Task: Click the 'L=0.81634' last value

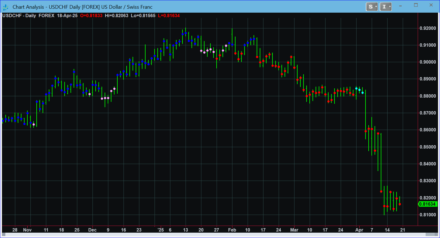Action: click(169, 16)
